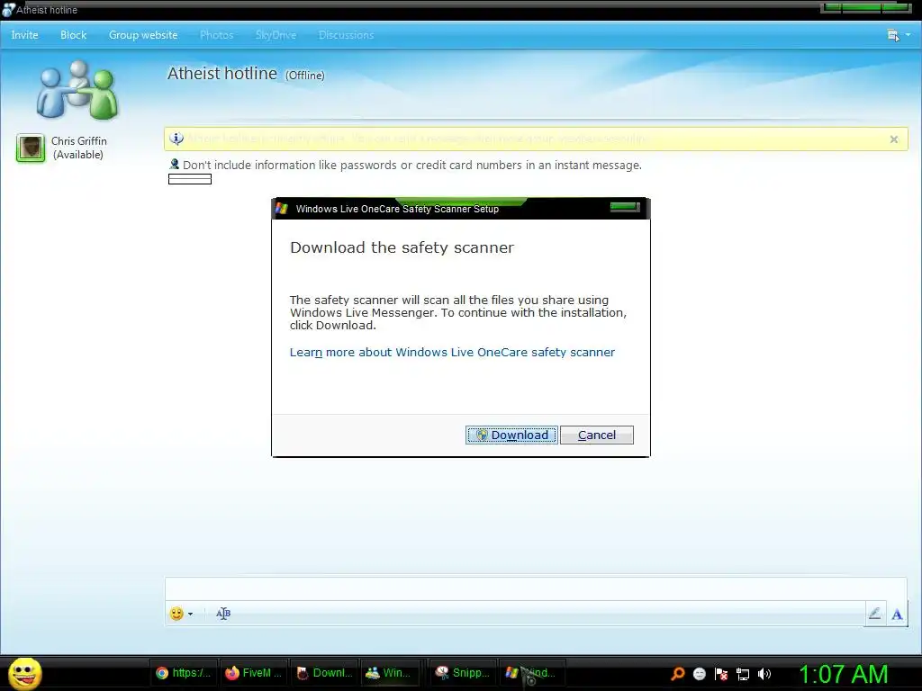922x691 pixels.
Task: Click the 1:07 AM clock
Action: 843,674
